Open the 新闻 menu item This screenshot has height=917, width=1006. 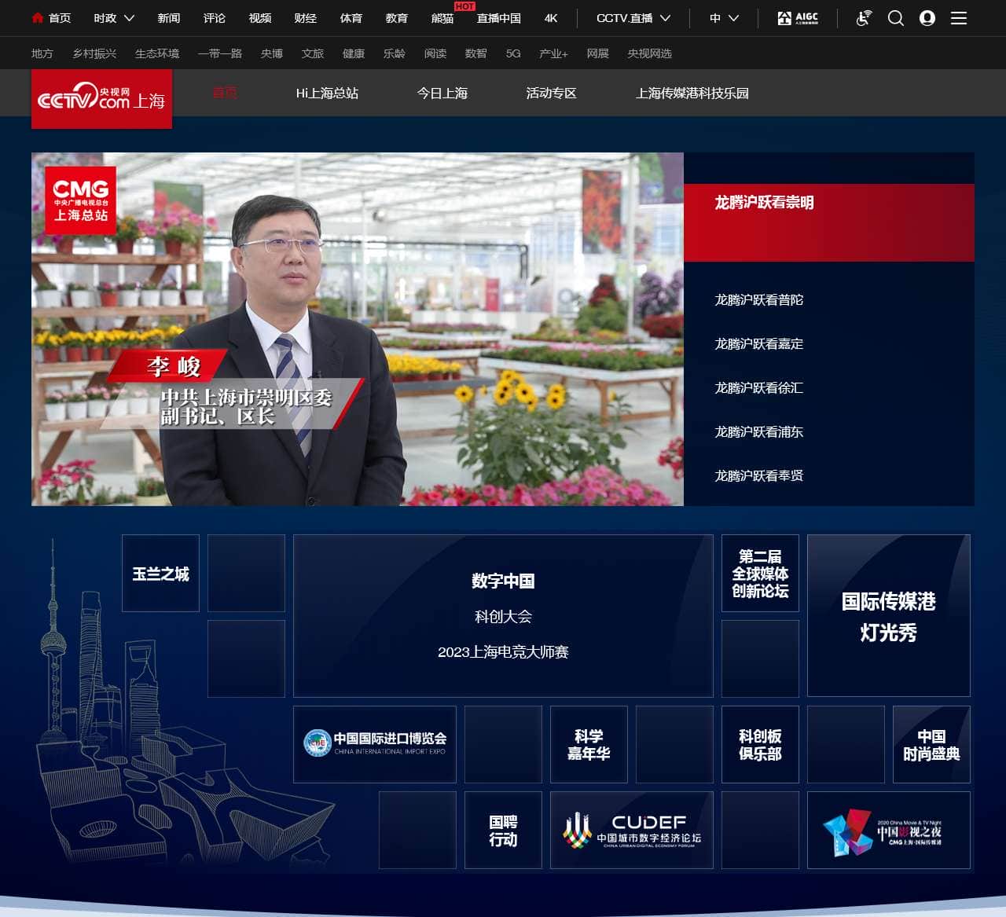click(x=169, y=18)
